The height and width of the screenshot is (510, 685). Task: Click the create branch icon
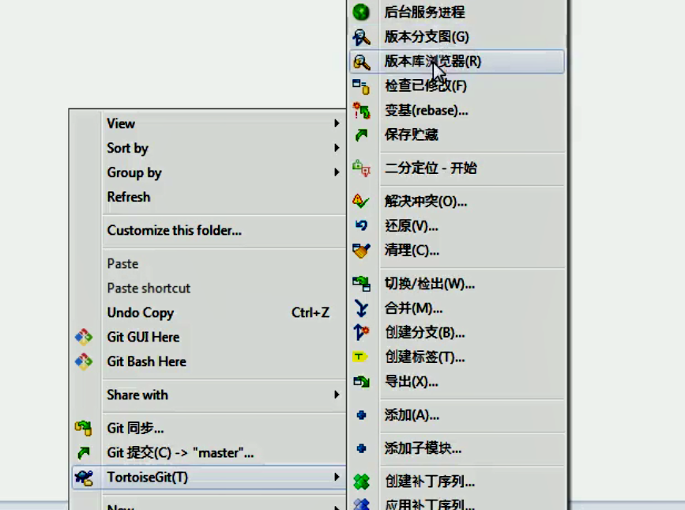(x=361, y=333)
